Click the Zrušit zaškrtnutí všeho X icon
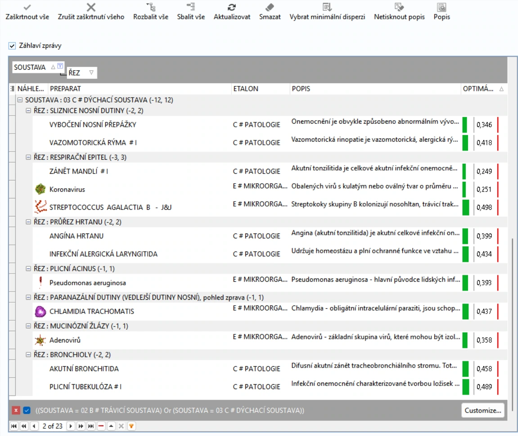The width and height of the screenshot is (518, 436). [x=91, y=7]
